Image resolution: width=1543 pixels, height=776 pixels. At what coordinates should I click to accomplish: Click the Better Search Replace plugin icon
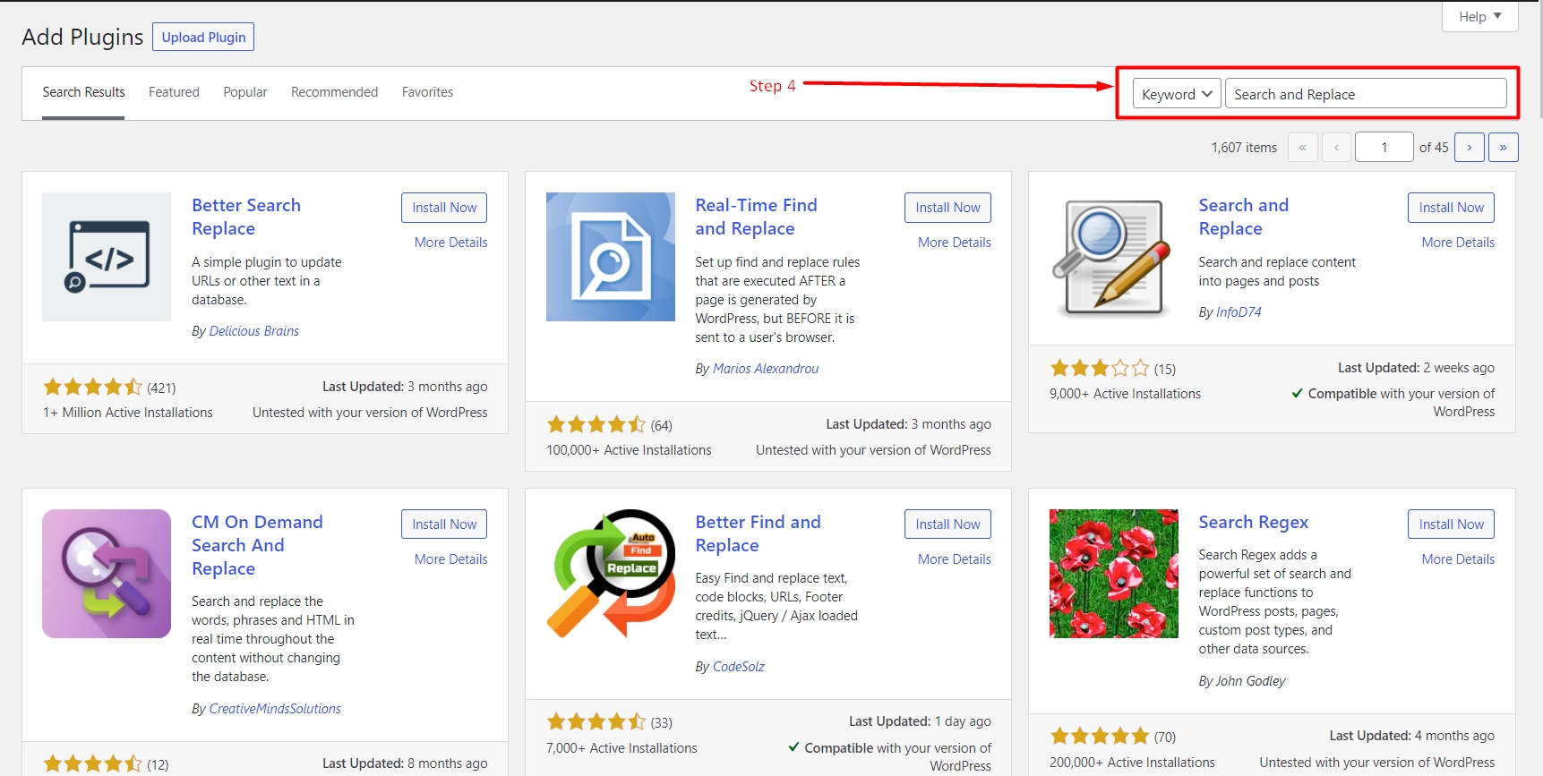click(107, 257)
